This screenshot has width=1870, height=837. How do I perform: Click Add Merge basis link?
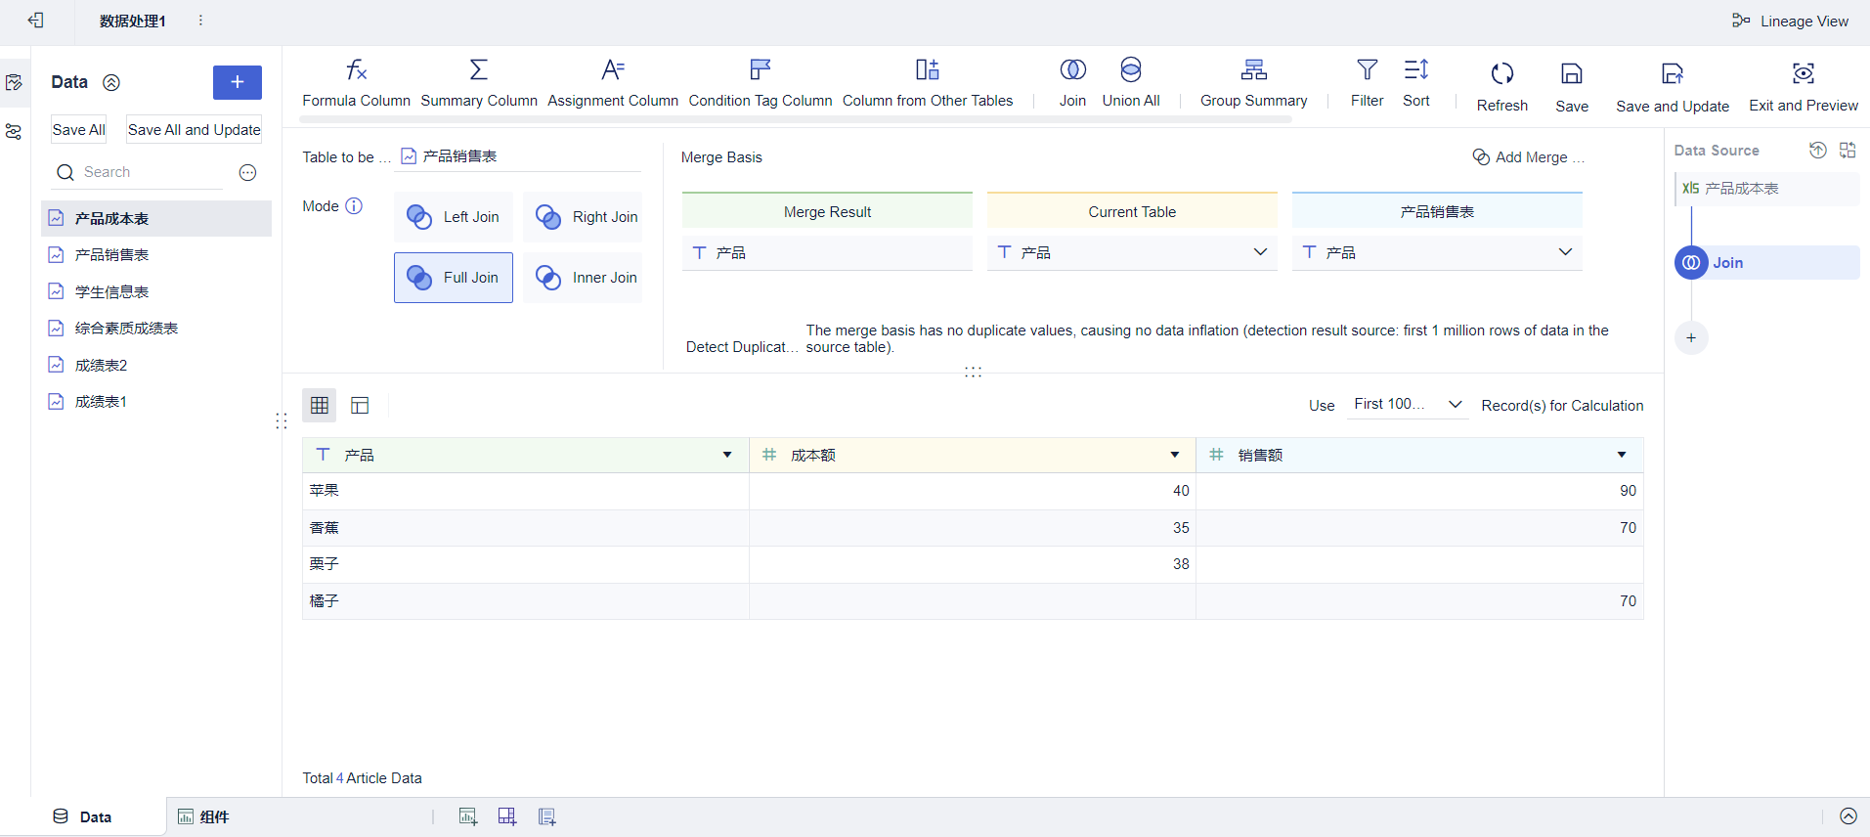[1529, 157]
